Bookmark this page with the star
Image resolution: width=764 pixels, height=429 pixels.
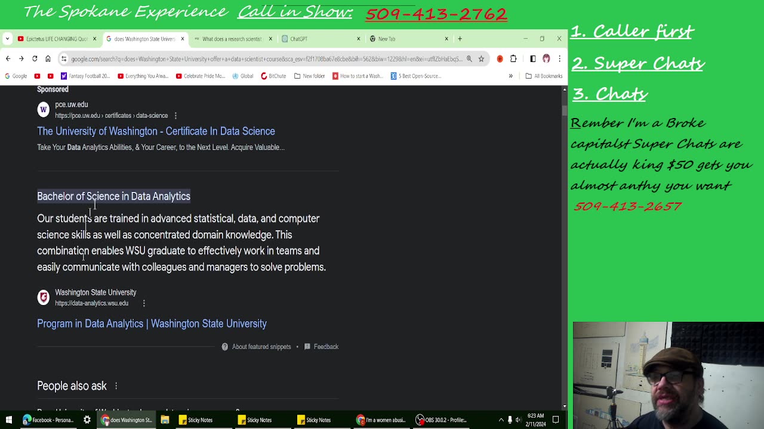tap(481, 58)
